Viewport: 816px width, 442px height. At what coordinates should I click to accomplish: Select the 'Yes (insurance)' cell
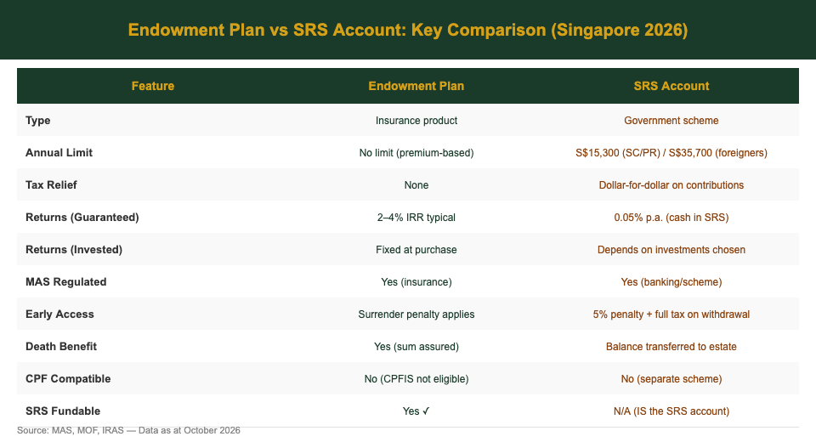point(416,281)
